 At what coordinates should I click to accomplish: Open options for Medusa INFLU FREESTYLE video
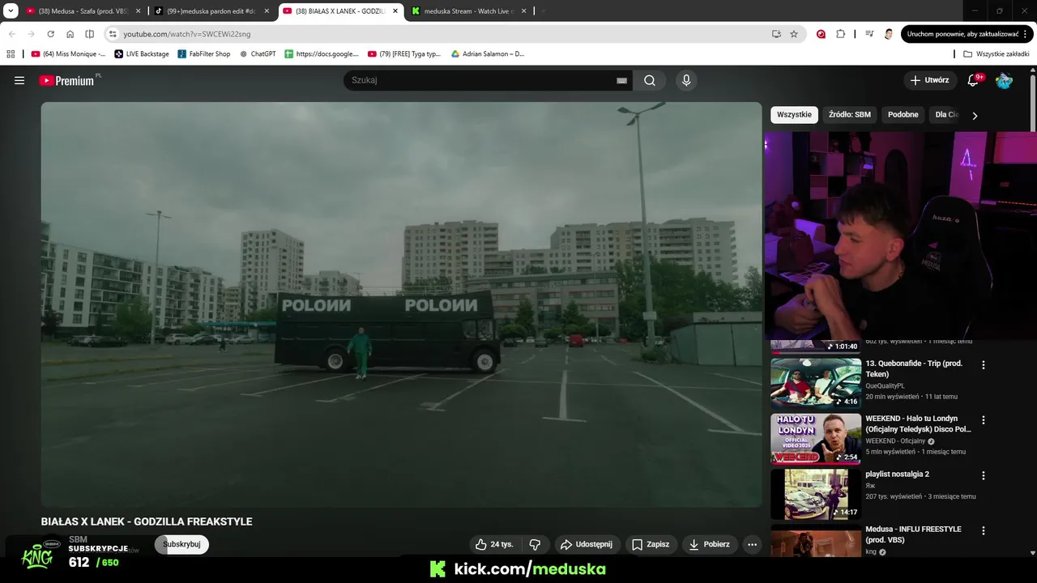pyautogui.click(x=984, y=530)
